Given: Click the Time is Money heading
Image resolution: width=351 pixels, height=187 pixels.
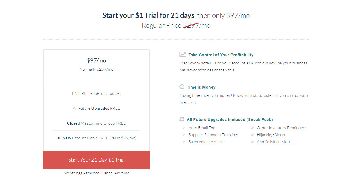Looking at the screenshot, I should [x=201, y=87].
